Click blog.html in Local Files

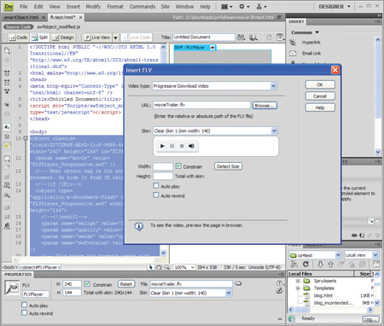coord(323,295)
